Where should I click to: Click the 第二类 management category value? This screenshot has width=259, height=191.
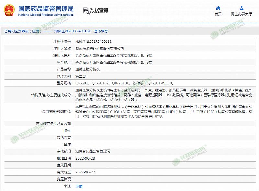pyautogui.click(x=81, y=76)
